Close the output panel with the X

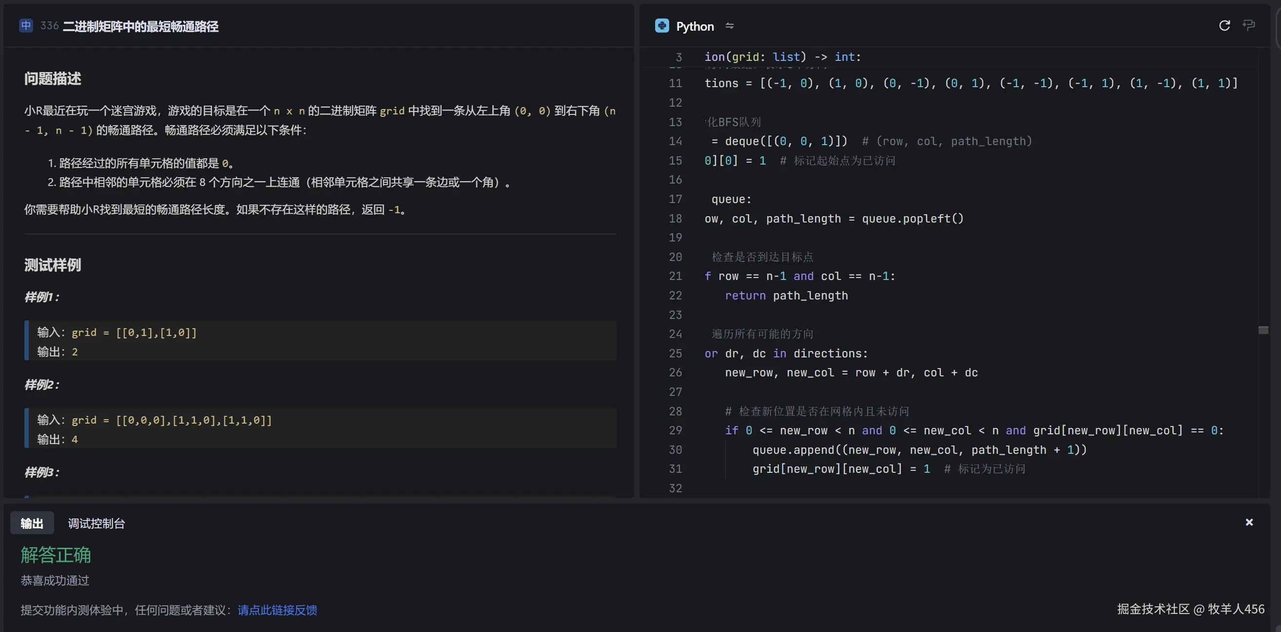point(1249,521)
